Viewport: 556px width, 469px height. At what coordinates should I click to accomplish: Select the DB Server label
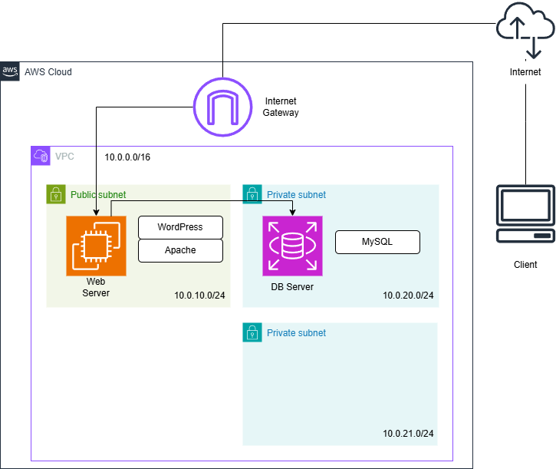[x=292, y=287]
